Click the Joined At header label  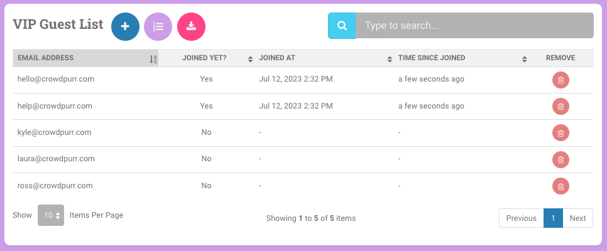pos(276,58)
